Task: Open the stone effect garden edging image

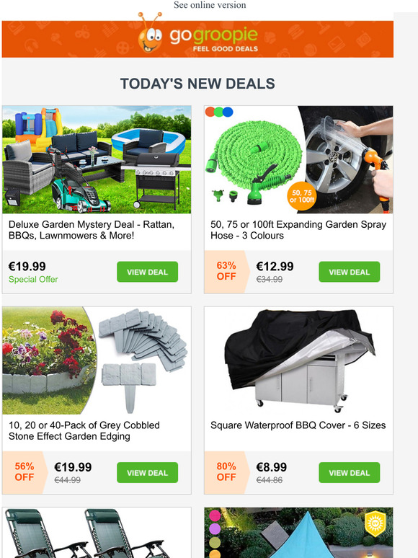Action: 97,360
